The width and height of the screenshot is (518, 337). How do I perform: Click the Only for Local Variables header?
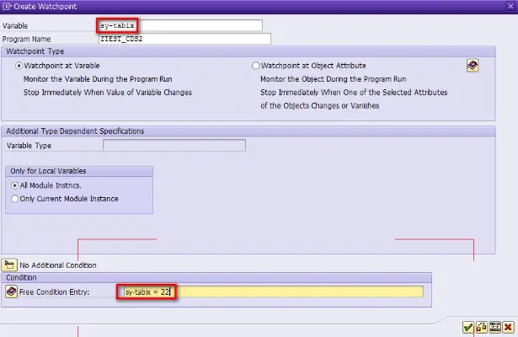pyautogui.click(x=48, y=171)
